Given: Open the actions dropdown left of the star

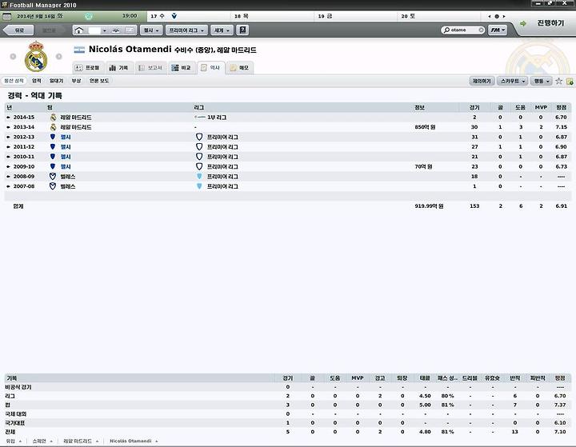Looking at the screenshot, I should tap(541, 81).
